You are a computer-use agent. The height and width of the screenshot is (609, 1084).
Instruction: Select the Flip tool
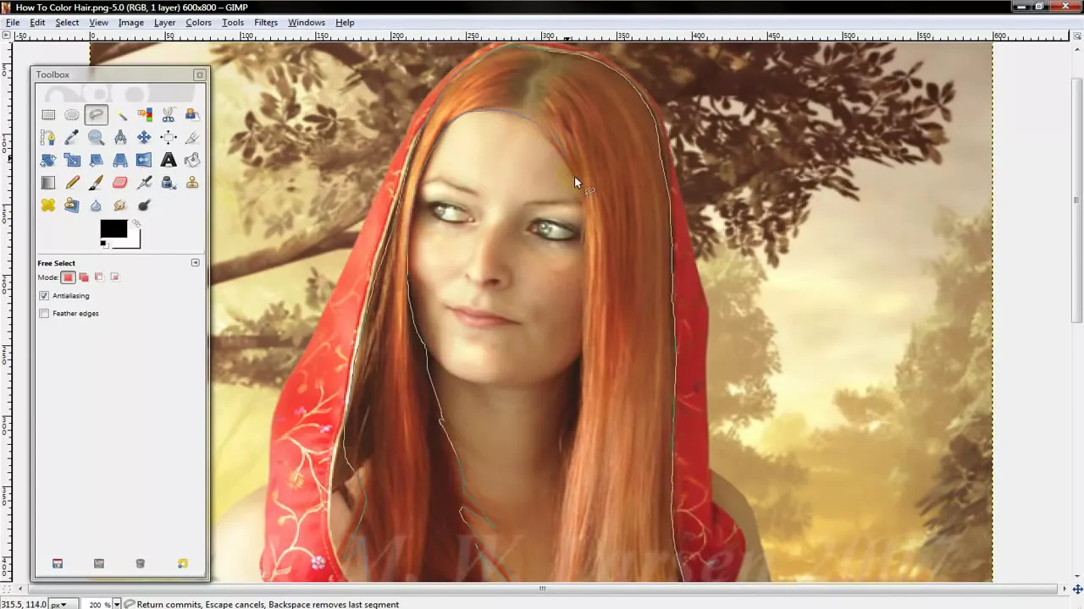(144, 160)
